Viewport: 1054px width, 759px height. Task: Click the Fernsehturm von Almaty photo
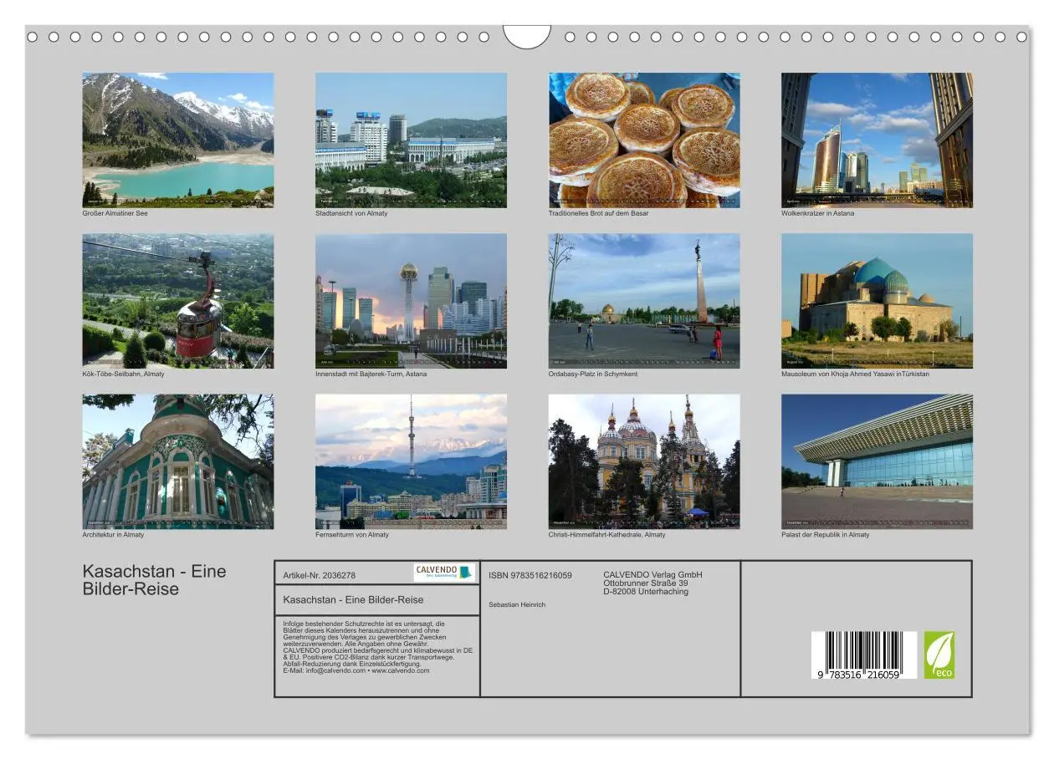click(x=411, y=461)
